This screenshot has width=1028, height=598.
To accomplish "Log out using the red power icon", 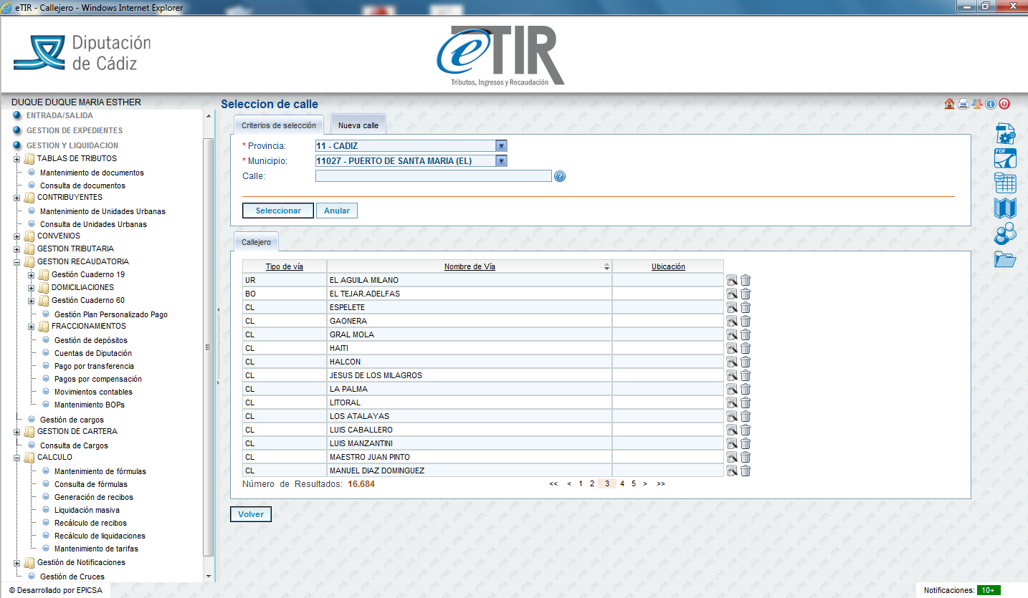I will (1004, 104).
